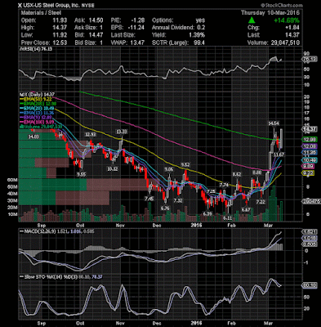This screenshot has height=327, width=321.
Task: Click the RSI(14) 76.13 panel label
Action: click(35, 49)
